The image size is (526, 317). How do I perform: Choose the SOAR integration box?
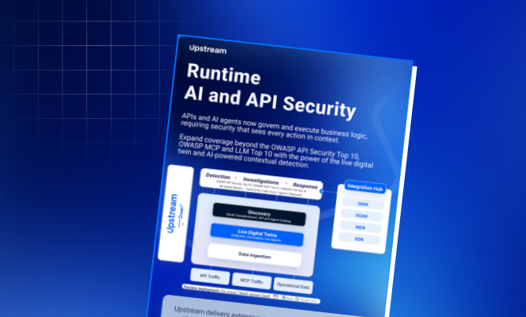coord(361,216)
